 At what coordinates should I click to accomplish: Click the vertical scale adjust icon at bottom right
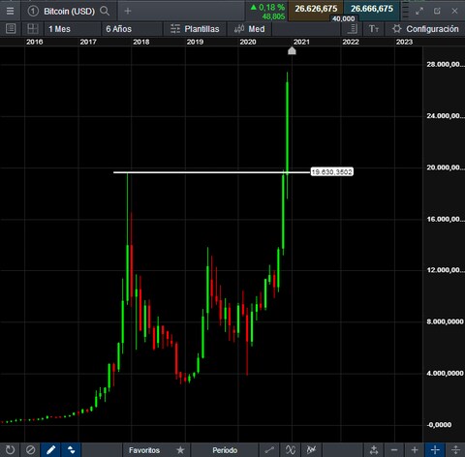455,450
